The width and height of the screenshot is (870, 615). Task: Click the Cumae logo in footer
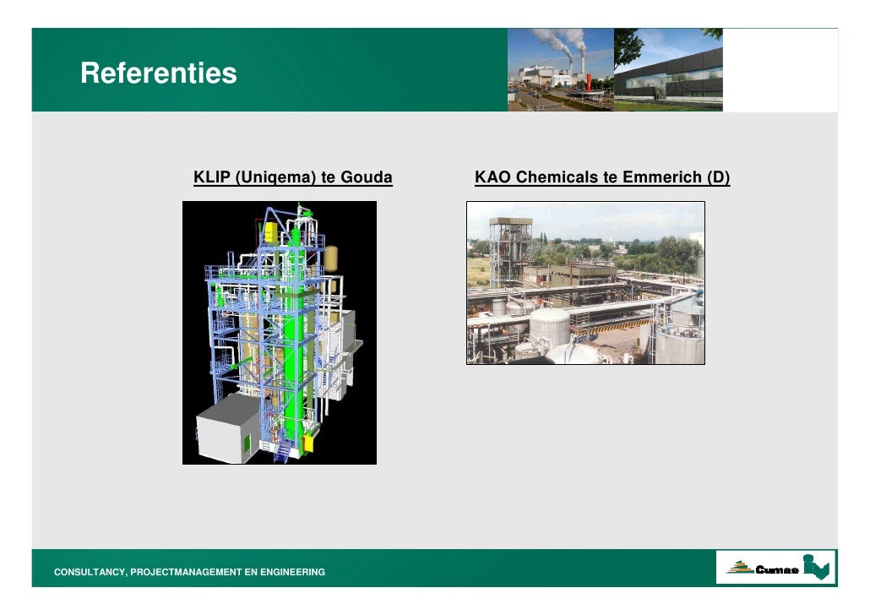[x=775, y=567]
